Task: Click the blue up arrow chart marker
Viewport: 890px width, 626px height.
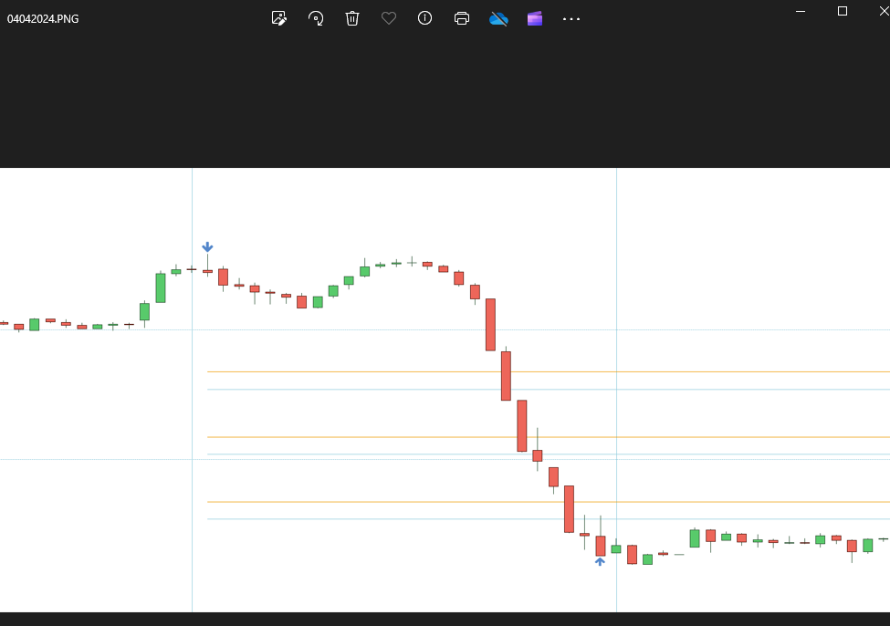Action: coord(600,561)
